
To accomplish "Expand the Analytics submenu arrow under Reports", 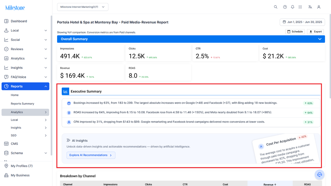I will tap(46, 112).
